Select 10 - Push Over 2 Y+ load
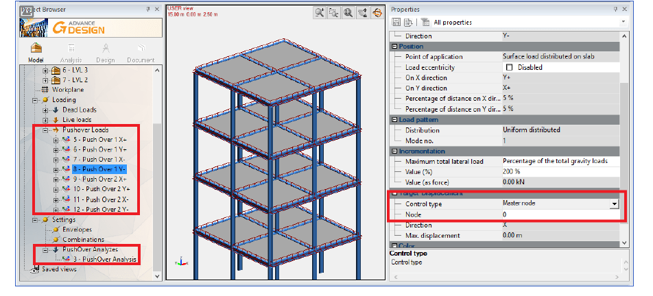 [x=102, y=188]
